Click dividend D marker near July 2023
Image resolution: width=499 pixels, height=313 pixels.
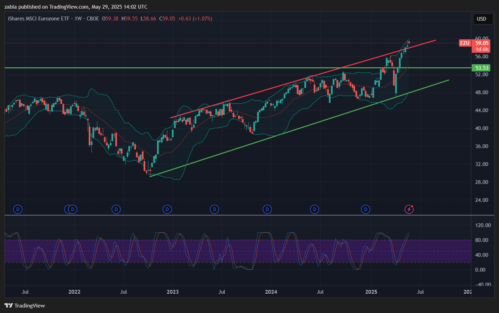[214, 209]
